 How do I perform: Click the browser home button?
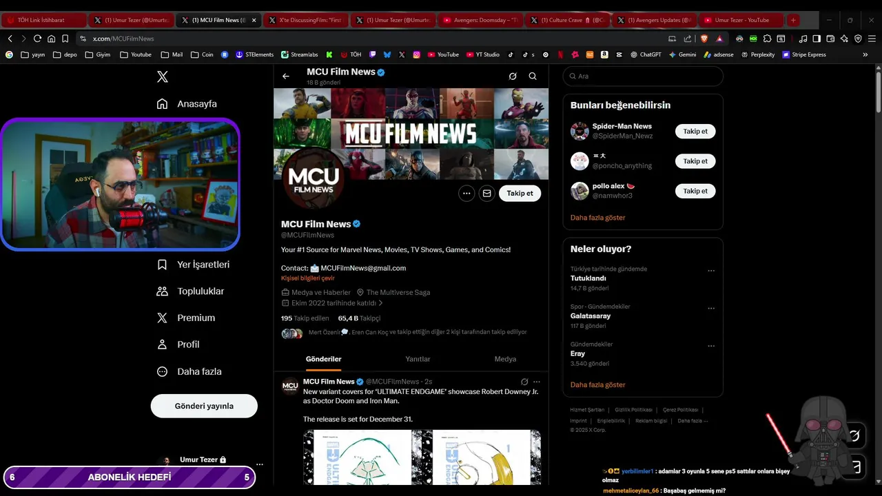coord(51,39)
